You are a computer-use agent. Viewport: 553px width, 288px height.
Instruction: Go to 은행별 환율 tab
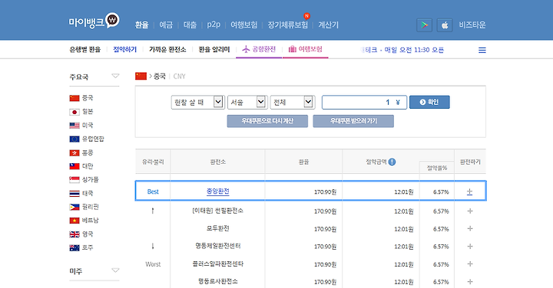85,50
